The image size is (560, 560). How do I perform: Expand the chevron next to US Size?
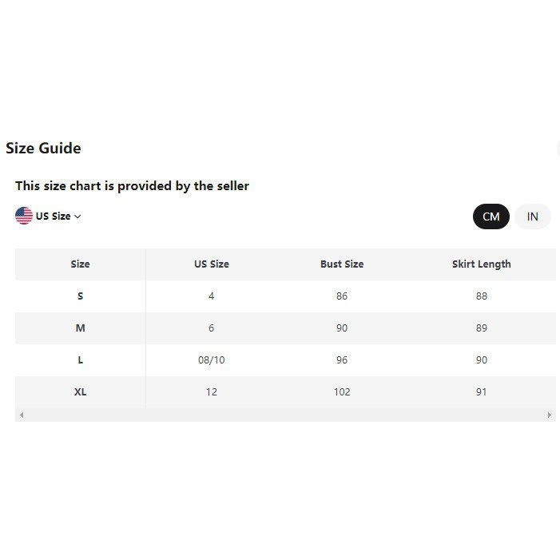tap(77, 216)
